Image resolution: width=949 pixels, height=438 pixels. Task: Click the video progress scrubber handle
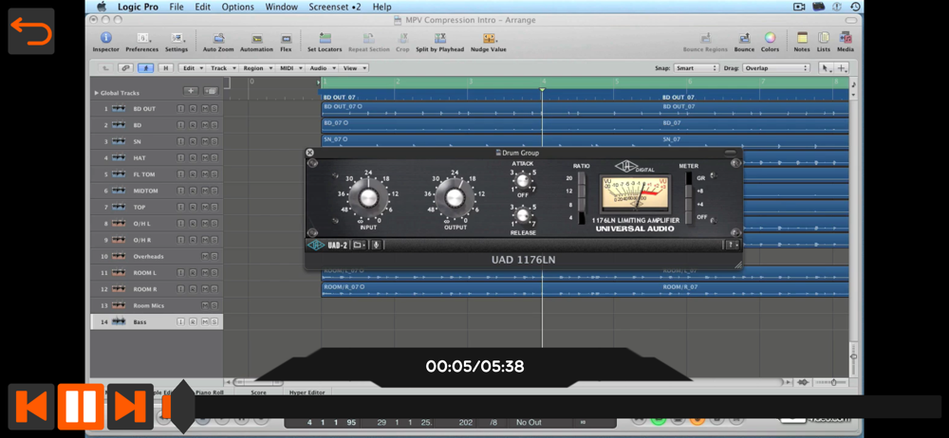pyautogui.click(x=182, y=407)
